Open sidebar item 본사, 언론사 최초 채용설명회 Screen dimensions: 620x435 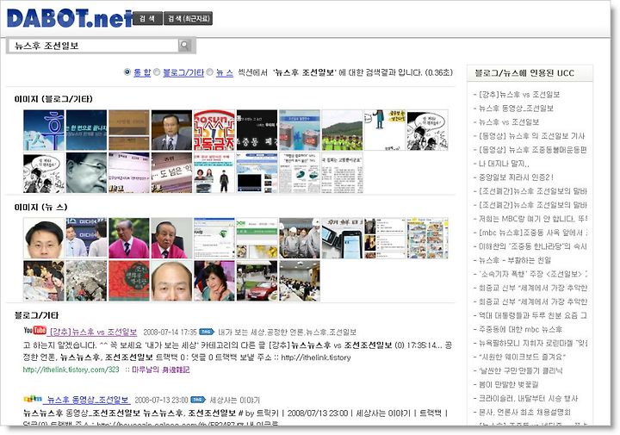(524, 413)
